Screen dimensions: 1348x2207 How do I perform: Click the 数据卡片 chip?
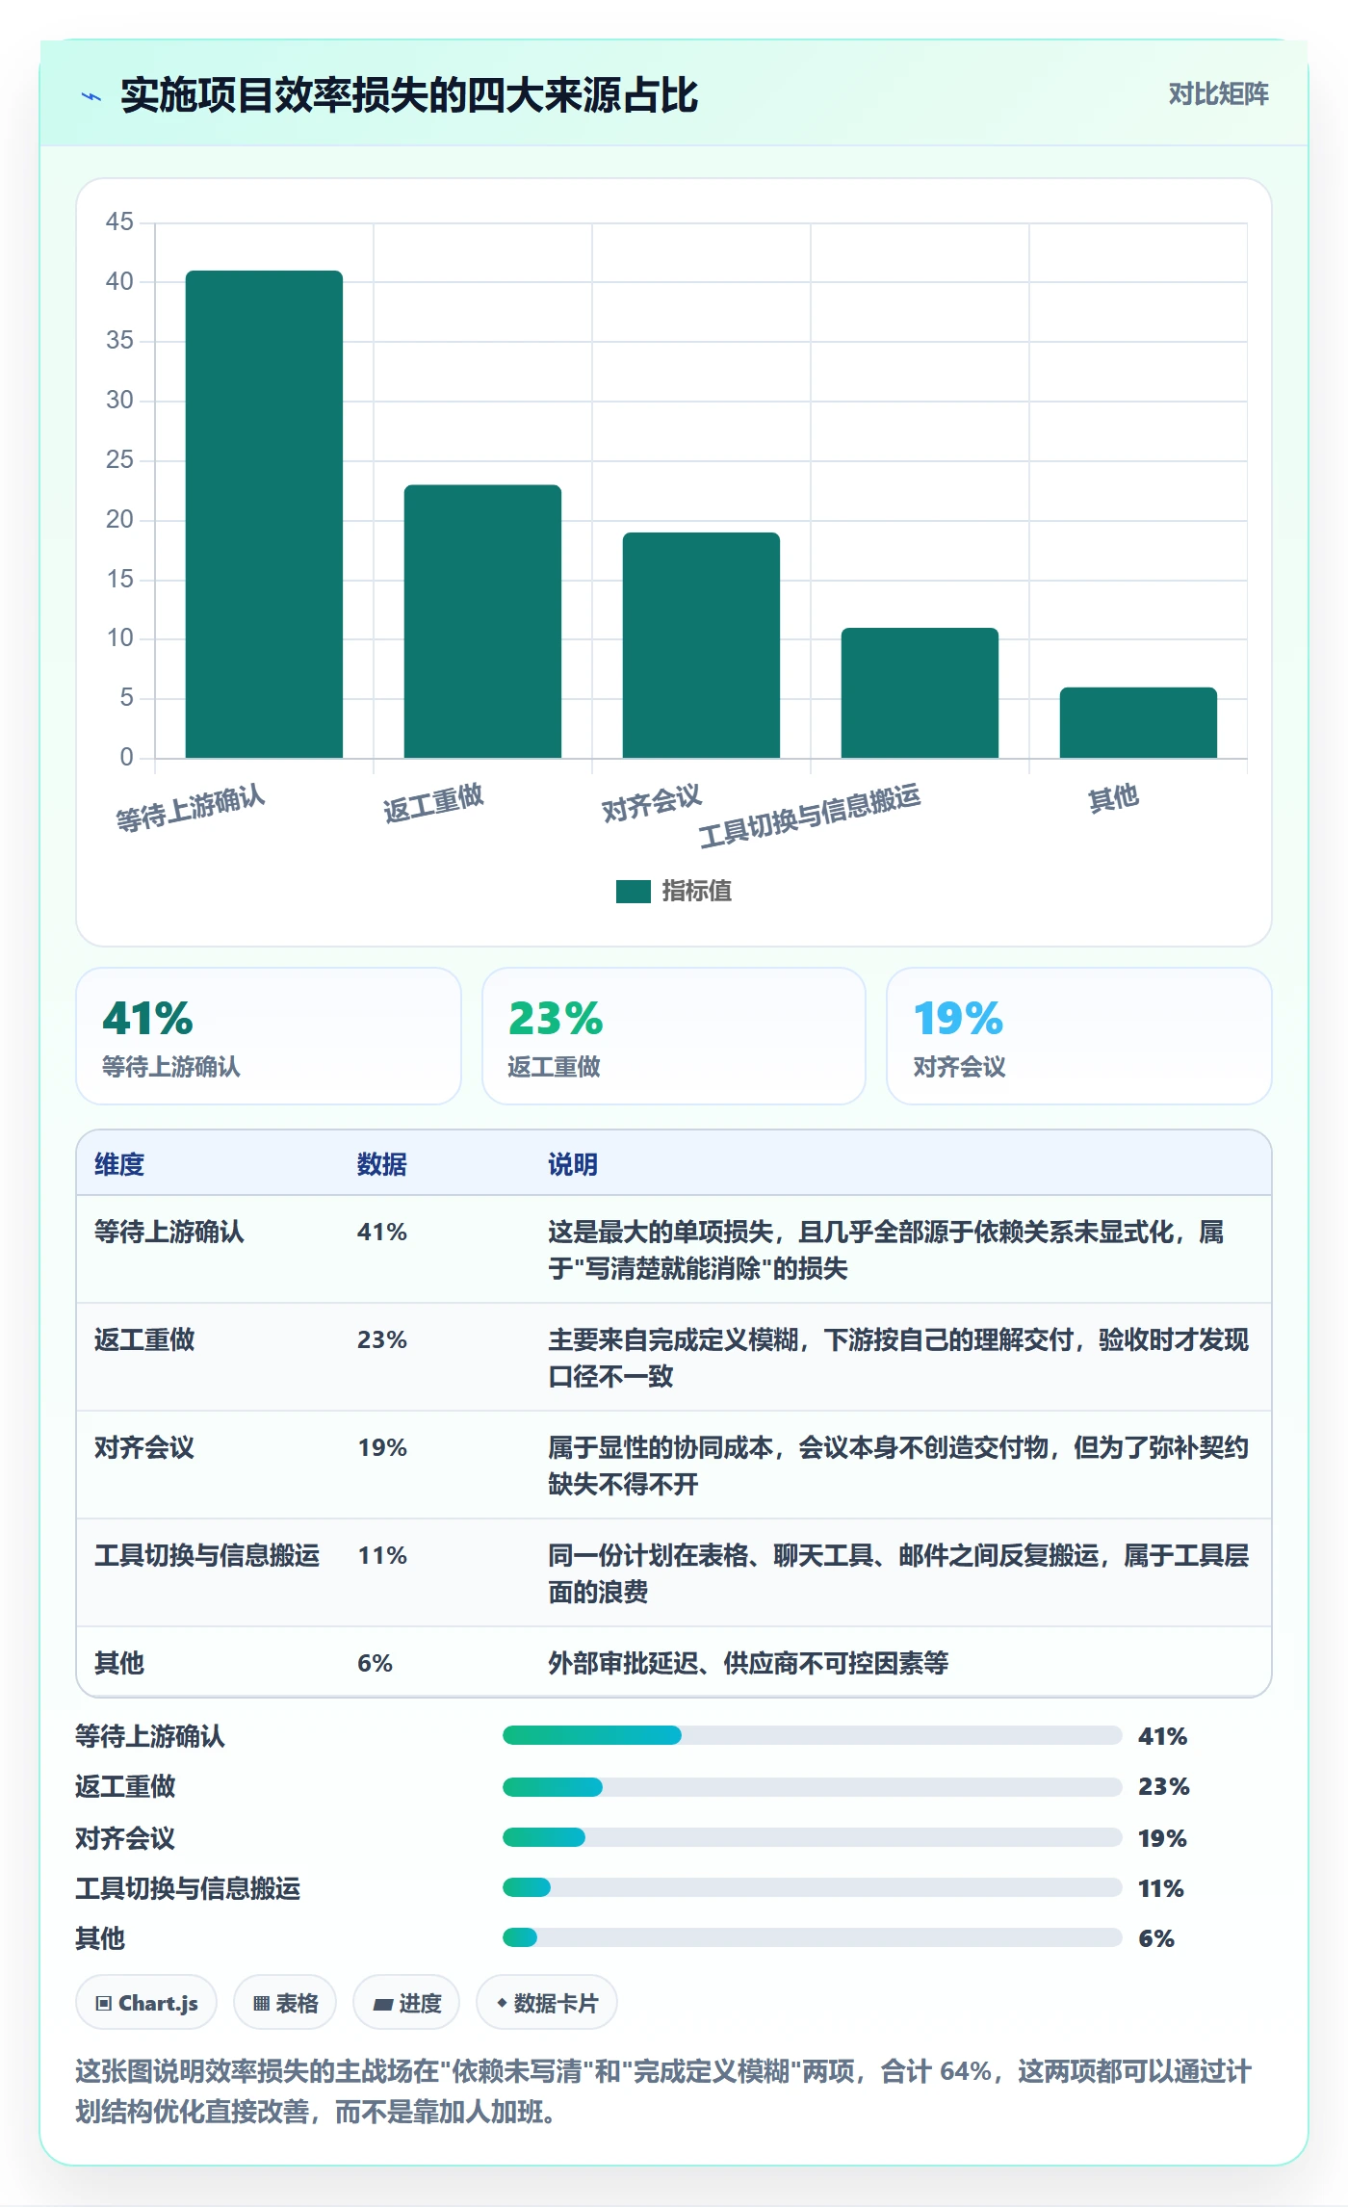[x=547, y=2004]
